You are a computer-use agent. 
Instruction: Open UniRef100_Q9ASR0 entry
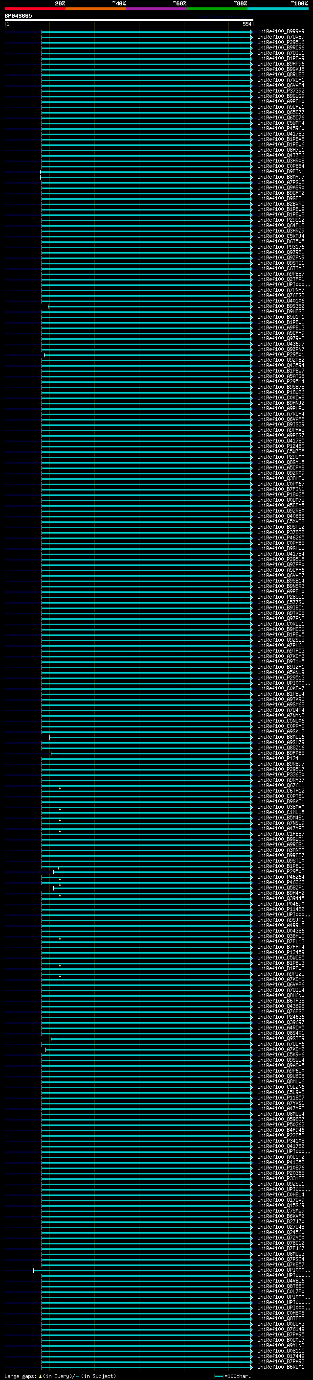pyautogui.click(x=281, y=187)
